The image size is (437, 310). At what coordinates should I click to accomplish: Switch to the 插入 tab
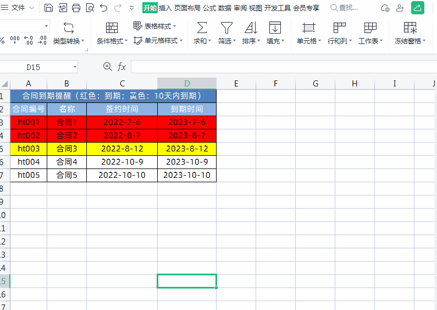(x=165, y=8)
